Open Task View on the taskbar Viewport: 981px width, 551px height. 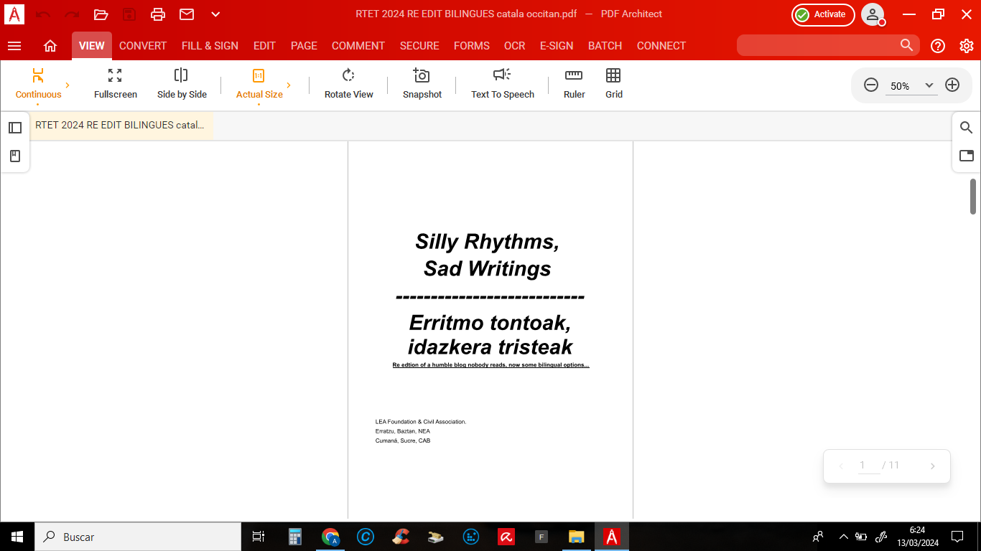coord(259,537)
